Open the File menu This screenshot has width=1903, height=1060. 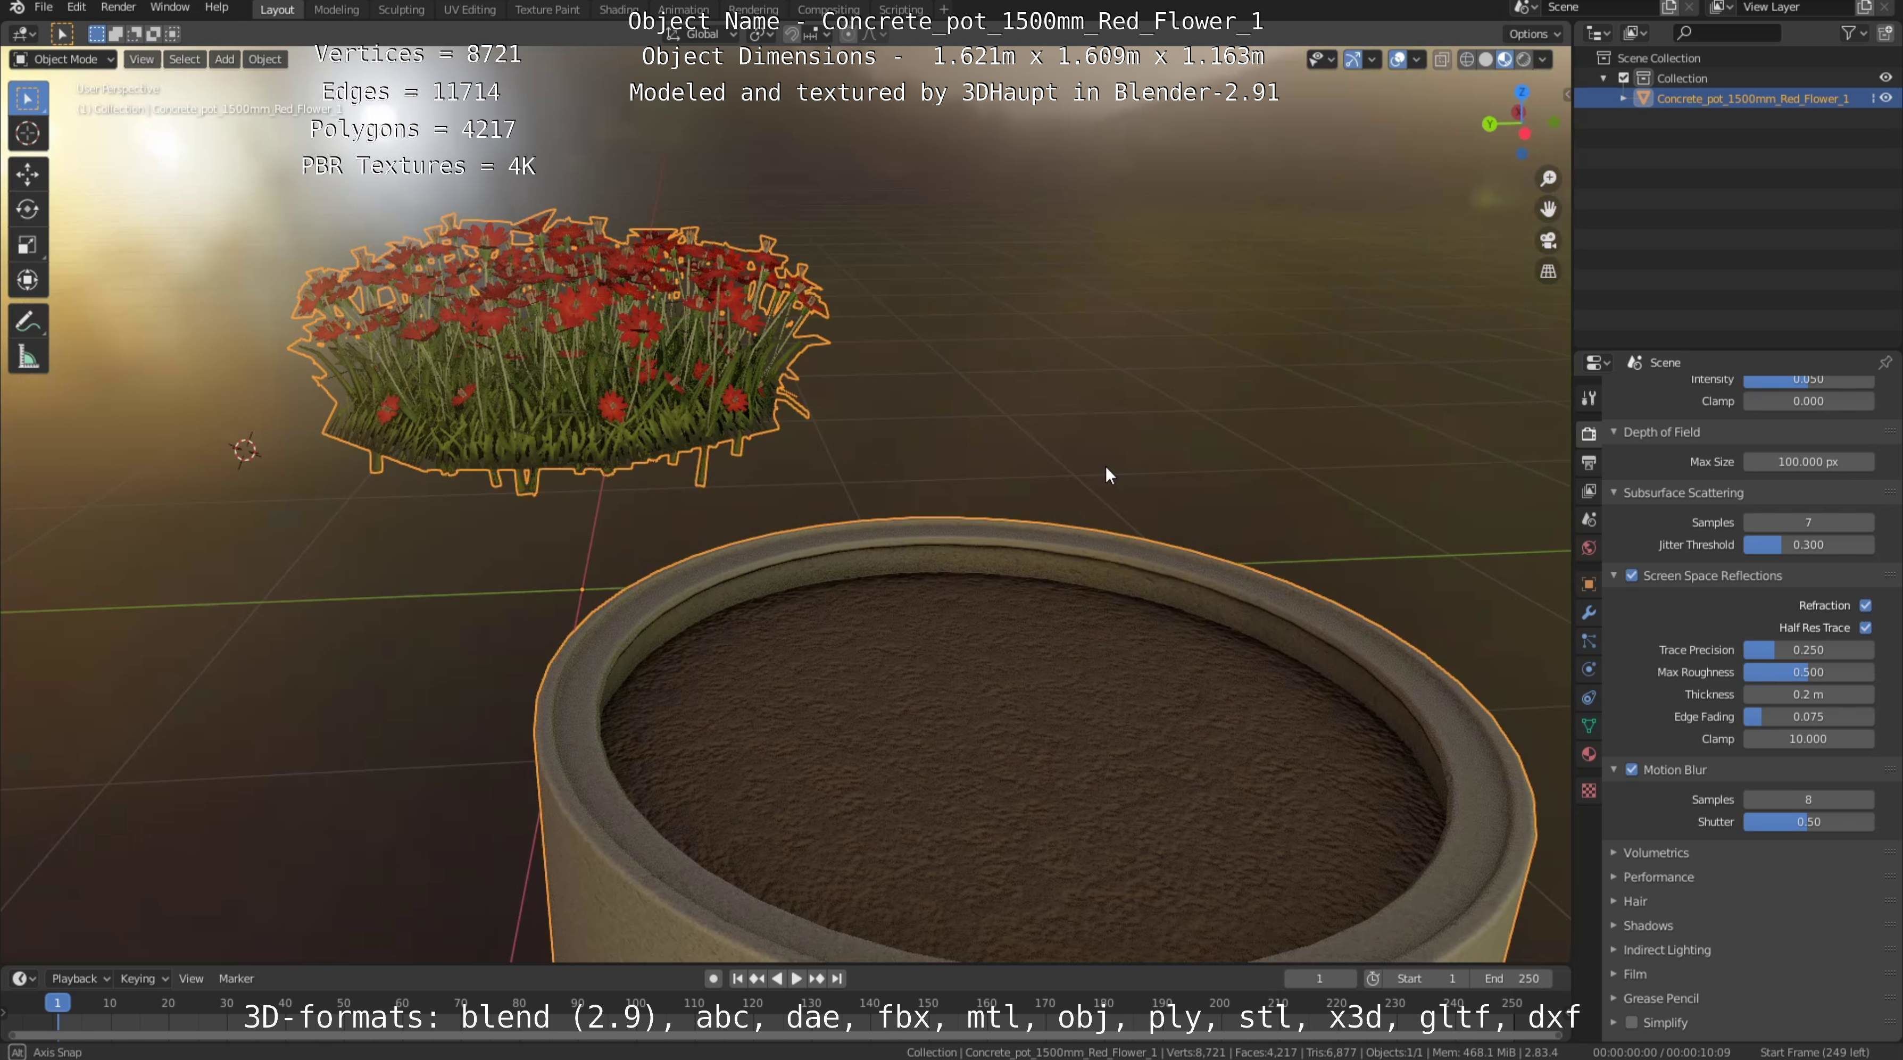click(x=44, y=7)
